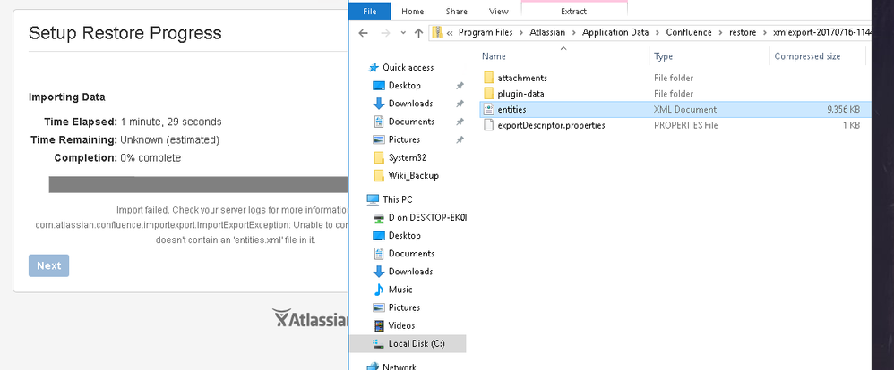The height and width of the screenshot is (370, 894).
Task: Open Documents under This PC
Action: tap(411, 253)
